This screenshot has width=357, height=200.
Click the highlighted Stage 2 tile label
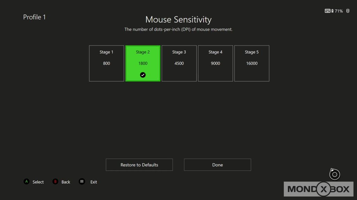[x=143, y=52]
